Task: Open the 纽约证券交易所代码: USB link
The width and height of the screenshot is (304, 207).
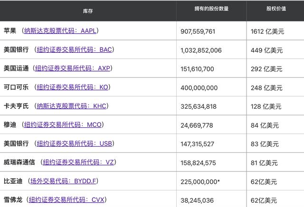Action: (74, 143)
